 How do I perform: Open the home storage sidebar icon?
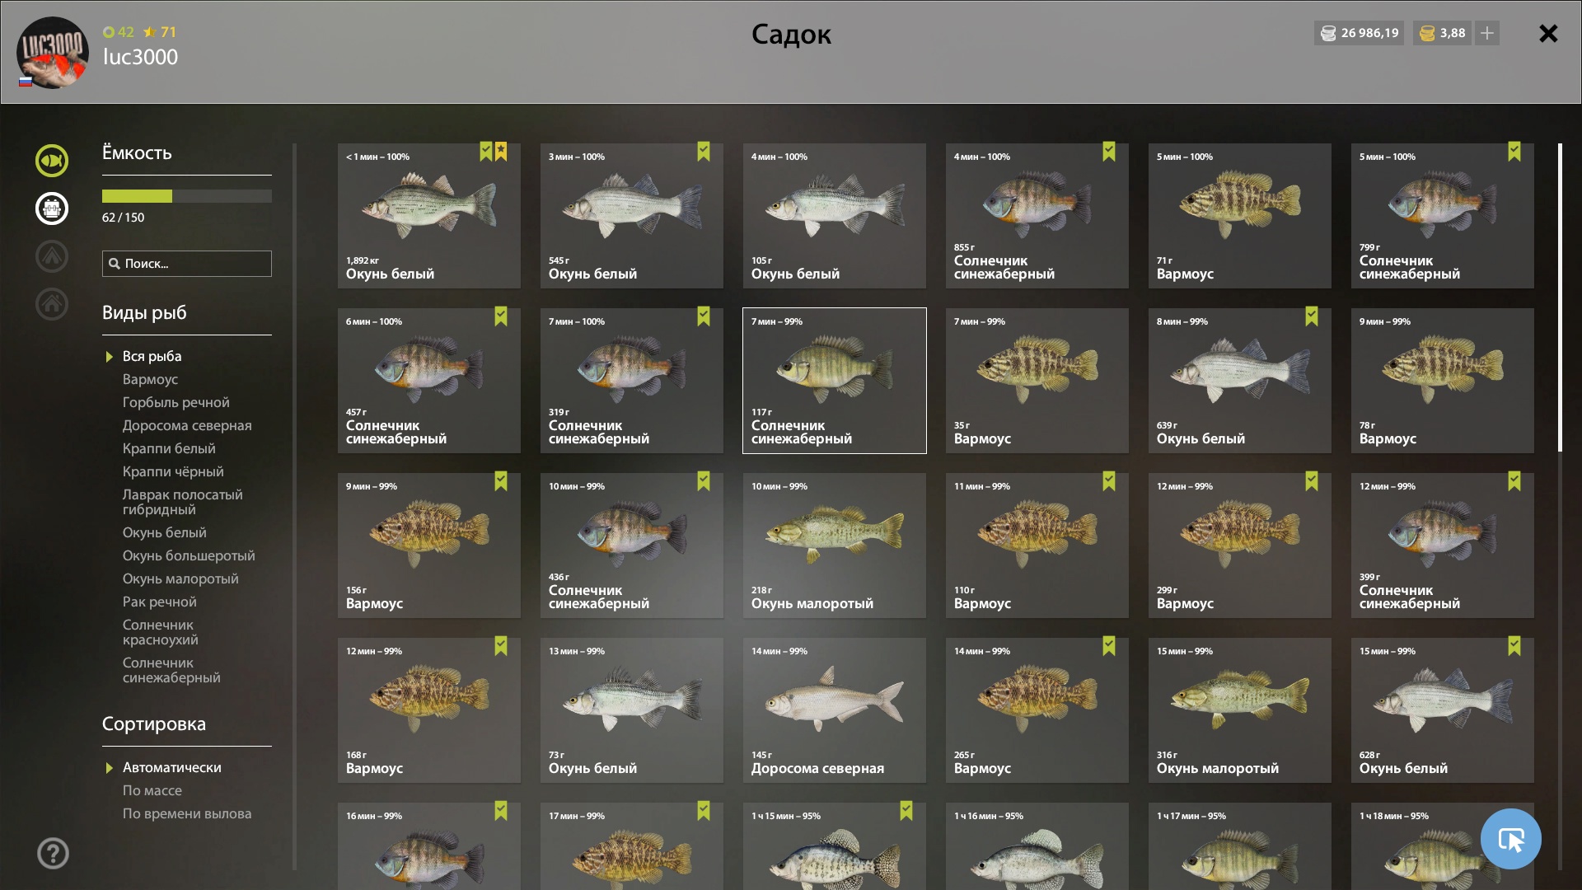click(x=52, y=304)
